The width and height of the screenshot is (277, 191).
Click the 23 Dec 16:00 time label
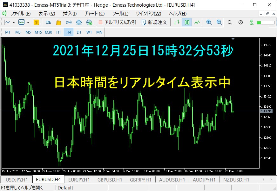(234, 171)
